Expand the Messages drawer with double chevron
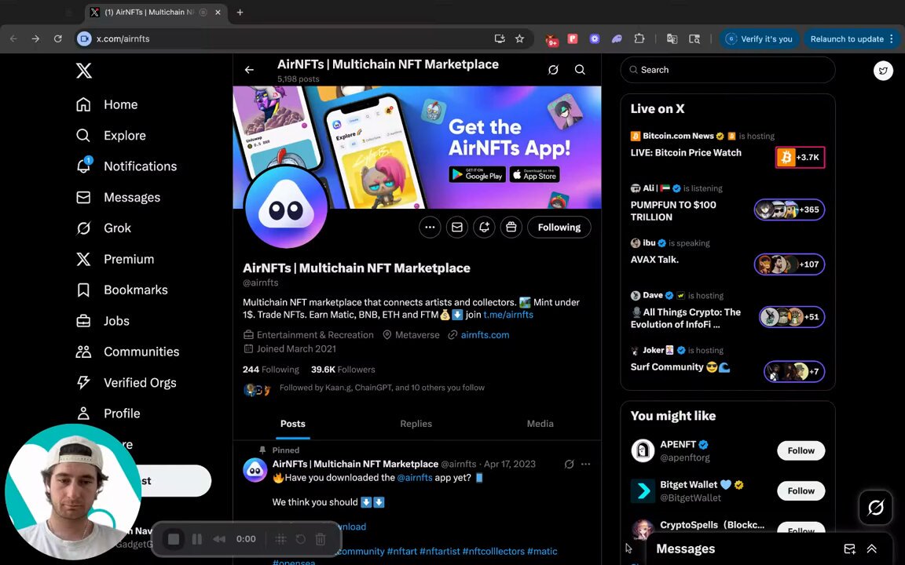The width and height of the screenshot is (905, 565). pyautogui.click(x=871, y=549)
